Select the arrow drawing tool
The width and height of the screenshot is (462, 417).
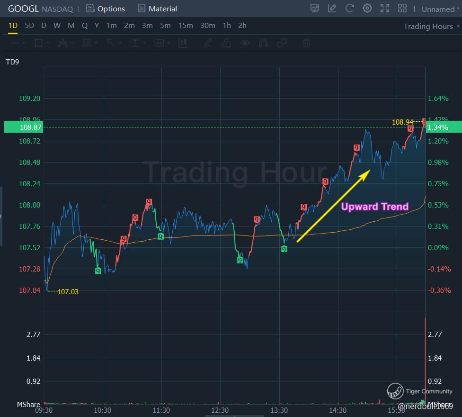111,43
